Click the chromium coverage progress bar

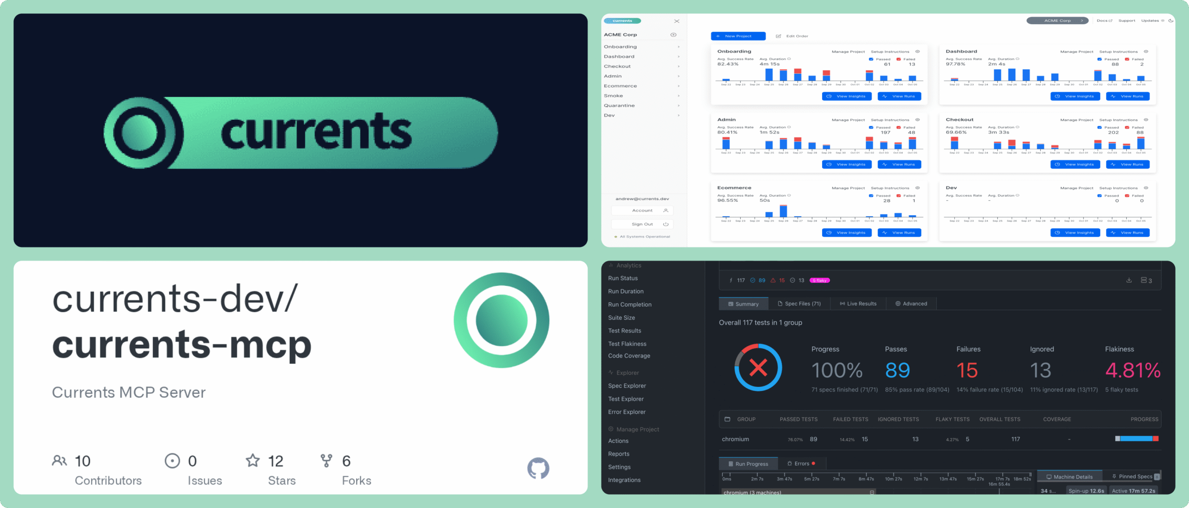[1136, 438]
